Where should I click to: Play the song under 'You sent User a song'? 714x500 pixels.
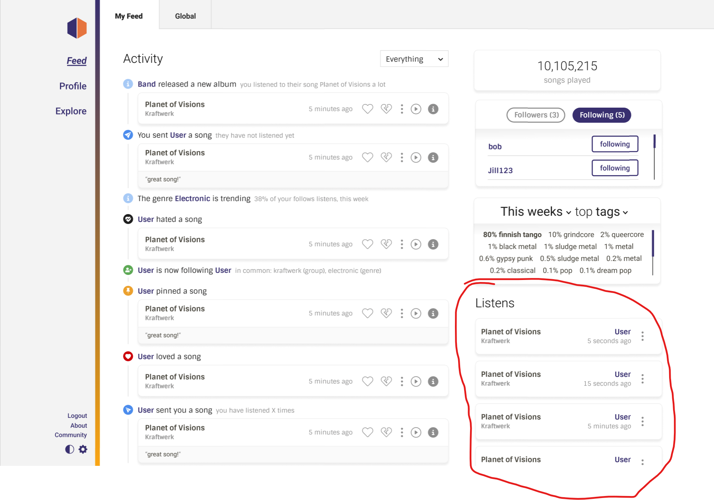[x=416, y=157]
